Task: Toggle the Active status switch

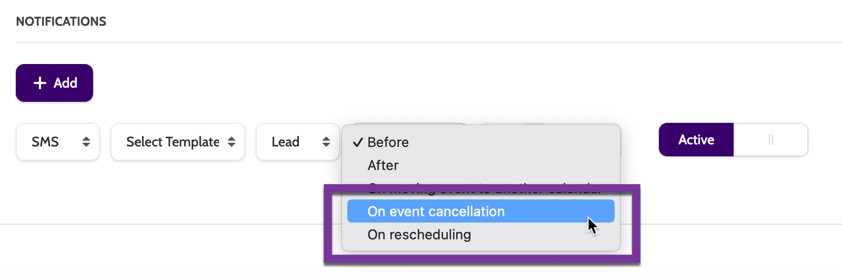Action: pos(733,140)
